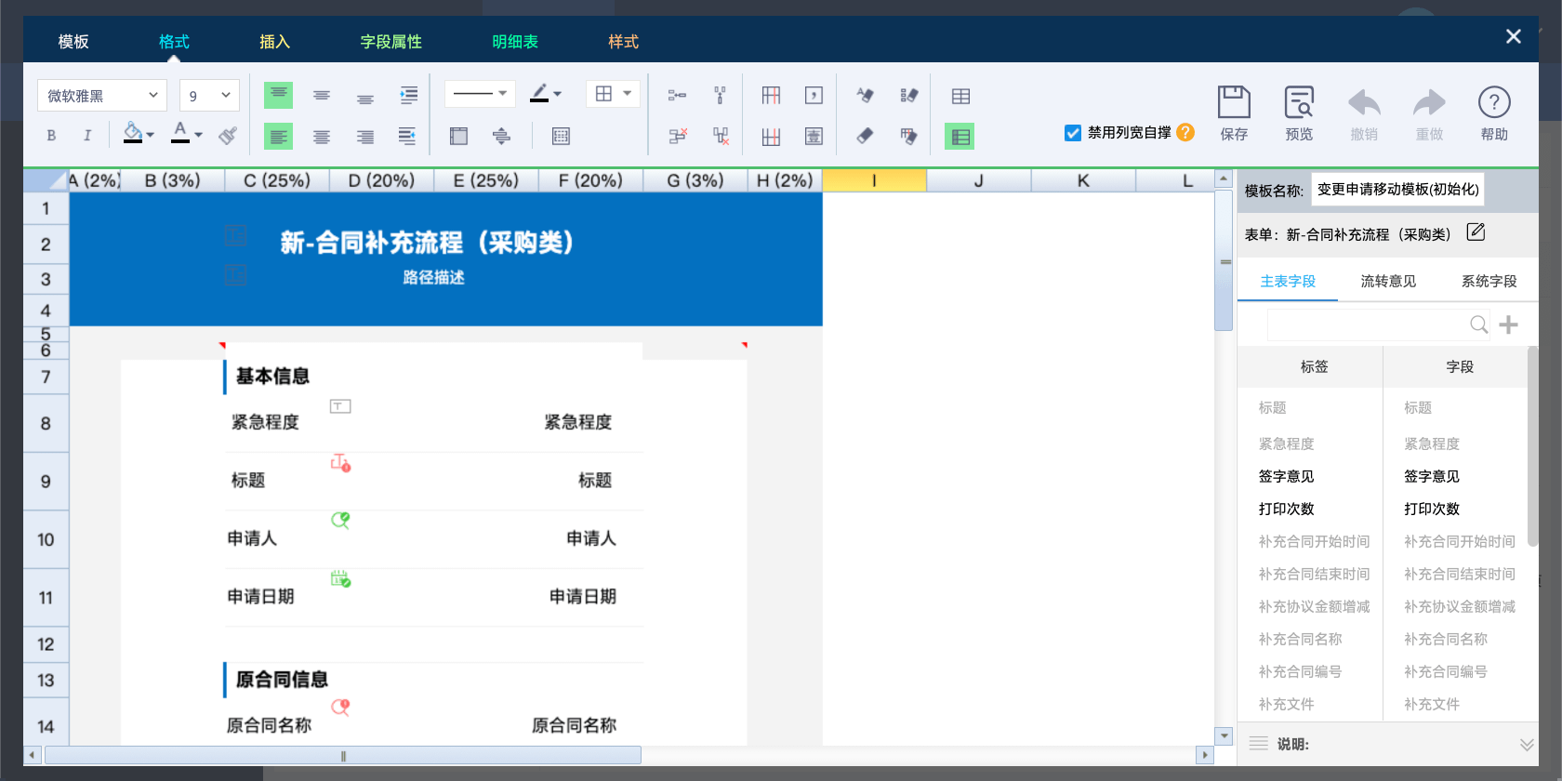Switch to the 流转意见 tab
The width and height of the screenshot is (1562, 781).
tap(1388, 281)
